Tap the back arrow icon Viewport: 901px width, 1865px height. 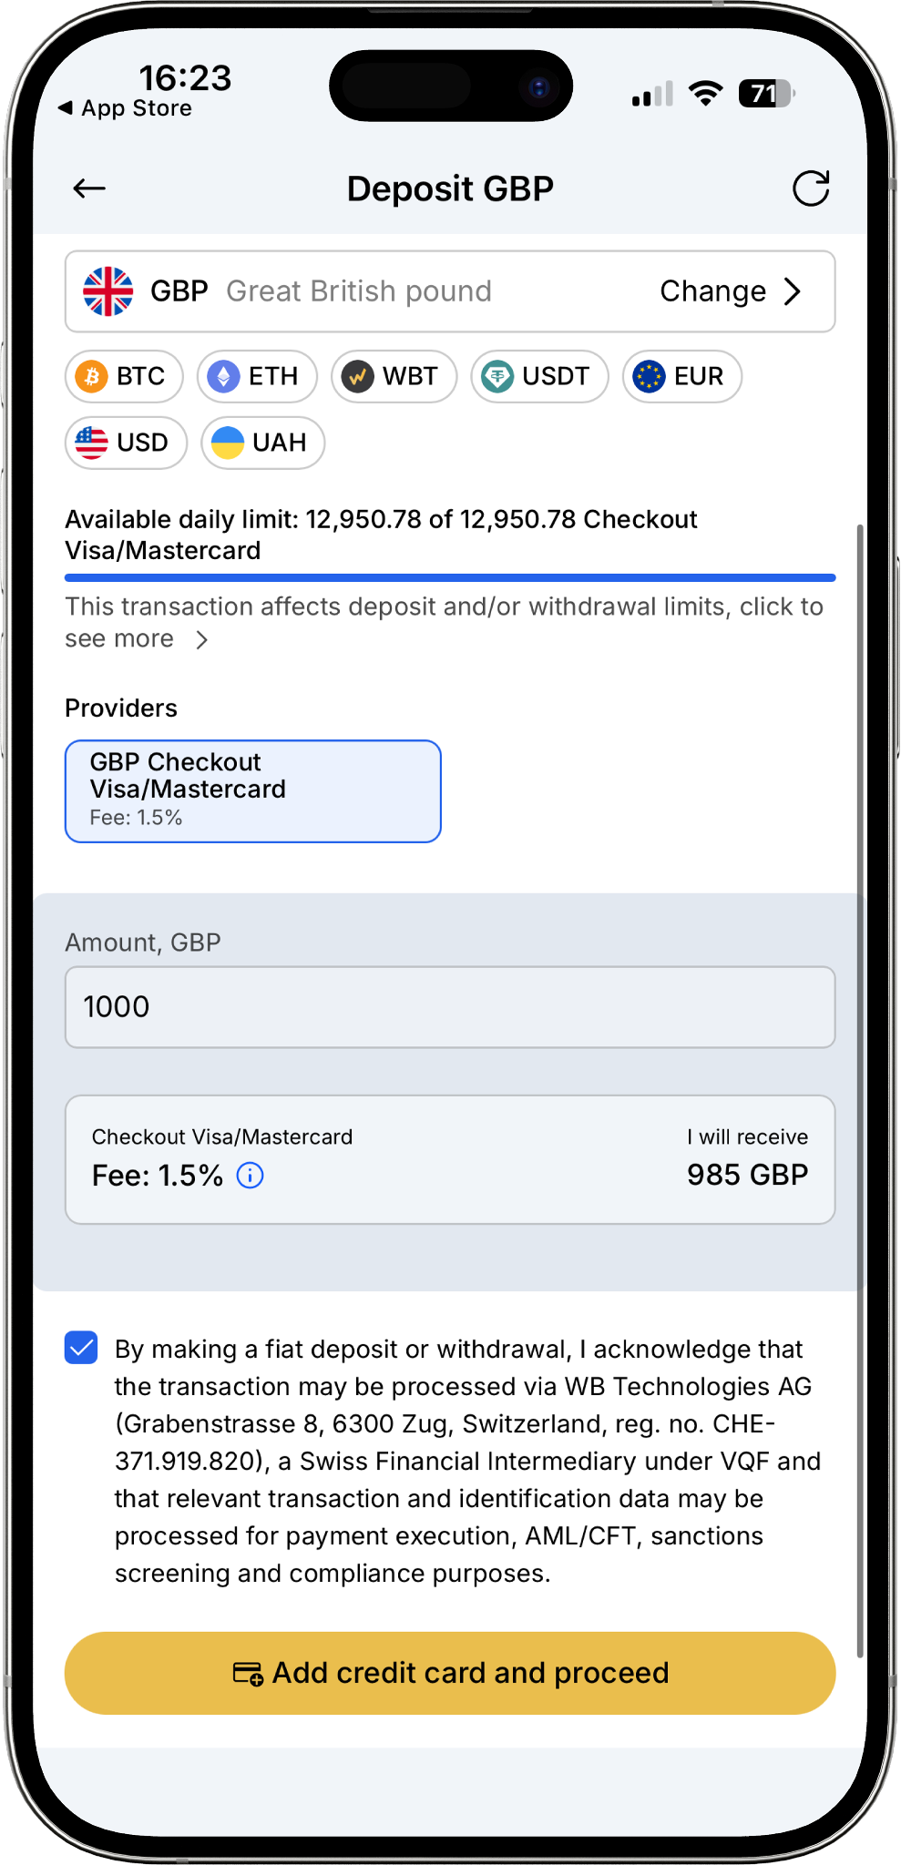[89, 189]
